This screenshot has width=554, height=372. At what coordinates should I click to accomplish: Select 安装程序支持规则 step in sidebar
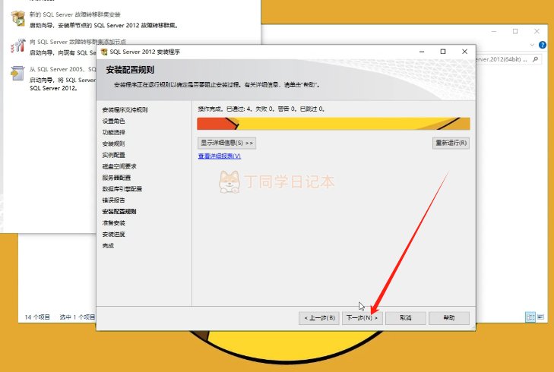click(x=125, y=110)
